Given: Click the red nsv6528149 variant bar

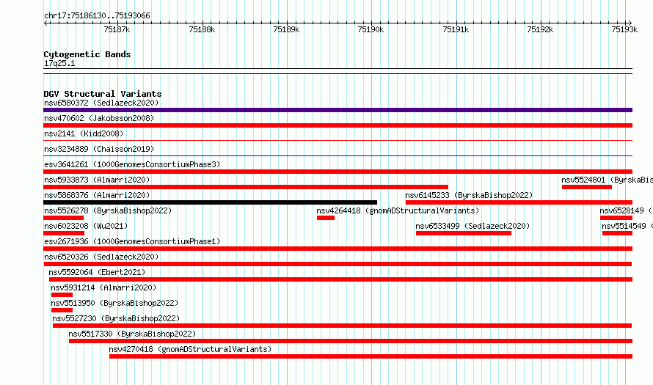Looking at the screenshot, I should point(616,218).
